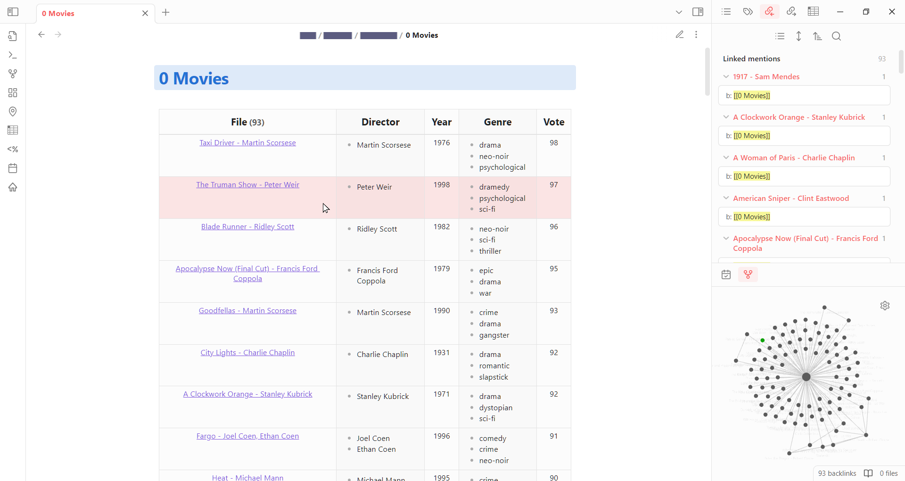905x481 pixels.
Task: Open local graph settings gear
Action: 885,306
